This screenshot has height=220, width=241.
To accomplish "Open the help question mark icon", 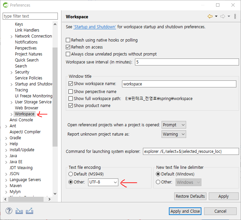I will tap(9, 211).
